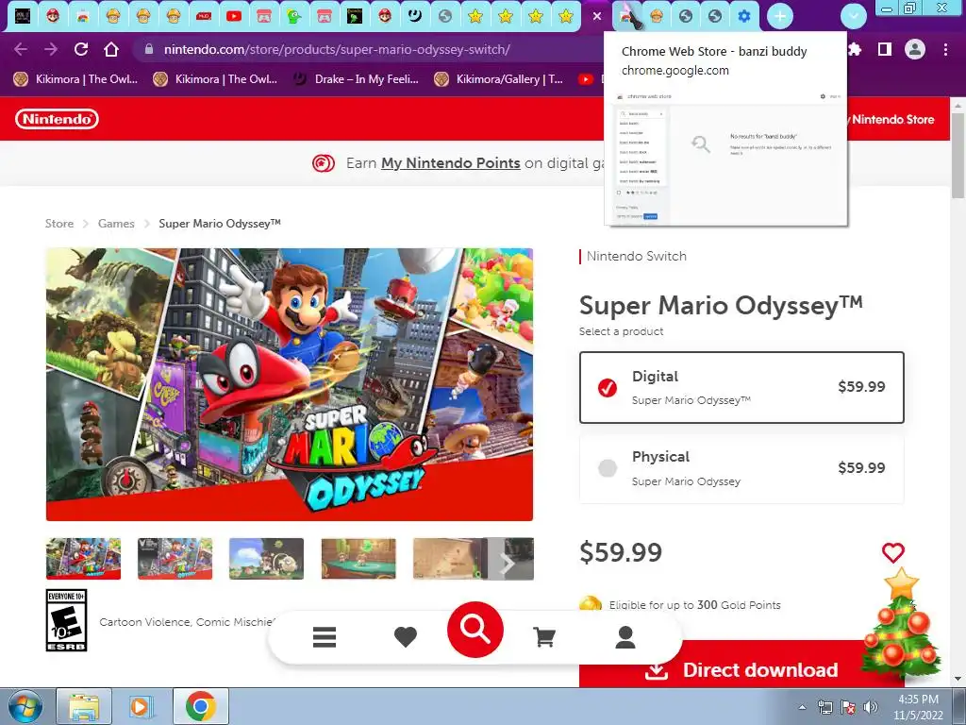
Task: Click the Chrome taskbar icon
Action: [201, 707]
